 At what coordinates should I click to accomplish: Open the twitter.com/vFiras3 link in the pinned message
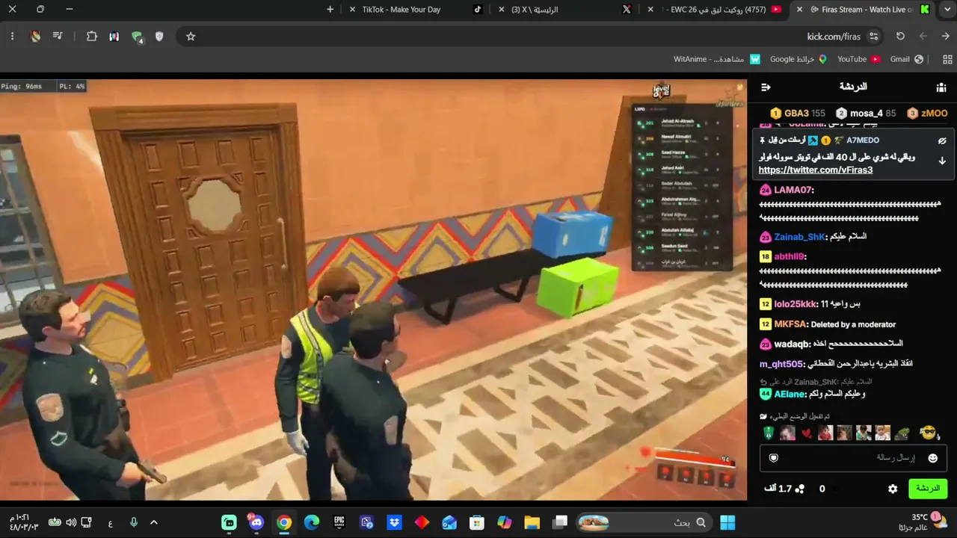[x=816, y=170]
